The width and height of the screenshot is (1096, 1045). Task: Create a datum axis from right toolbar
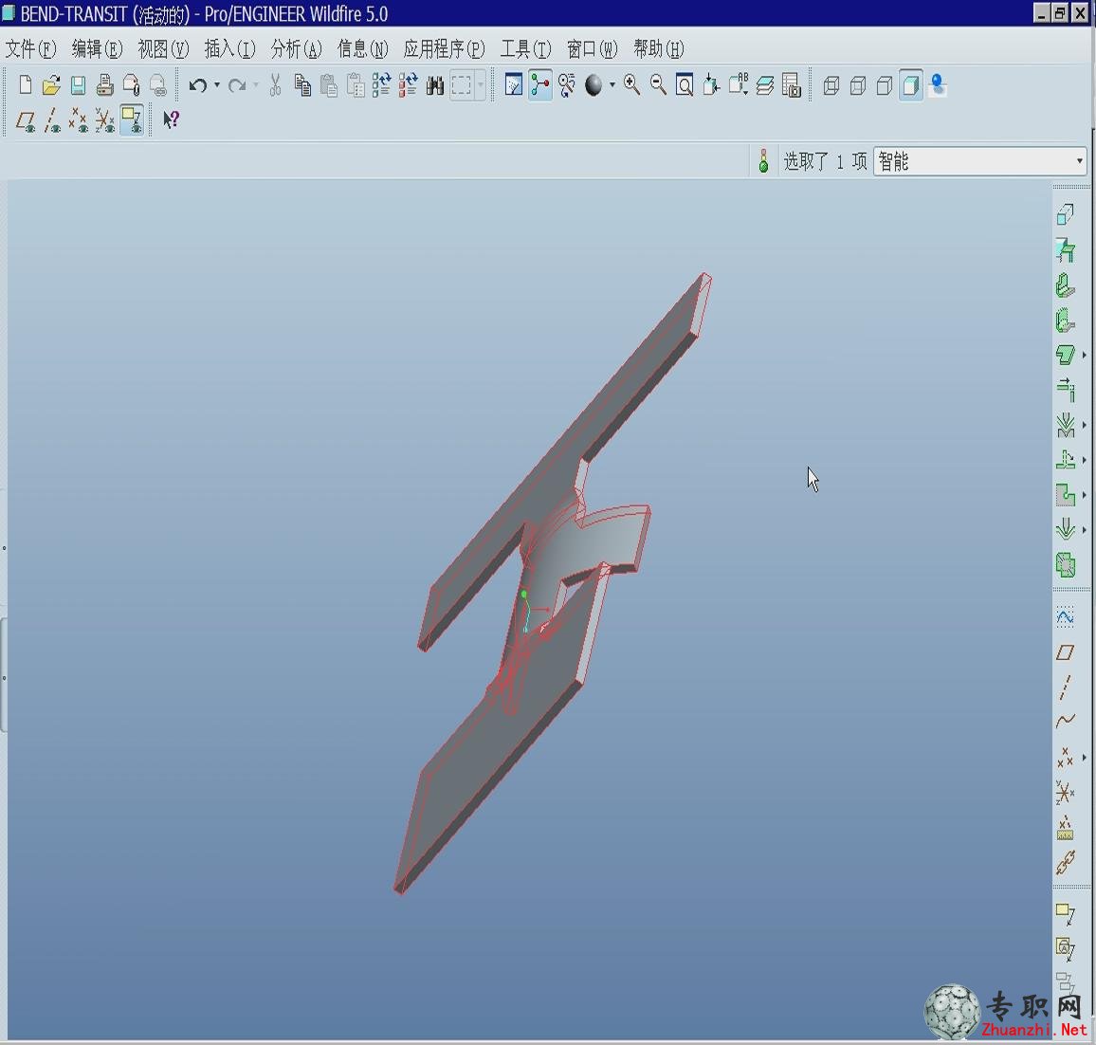coord(1065,687)
